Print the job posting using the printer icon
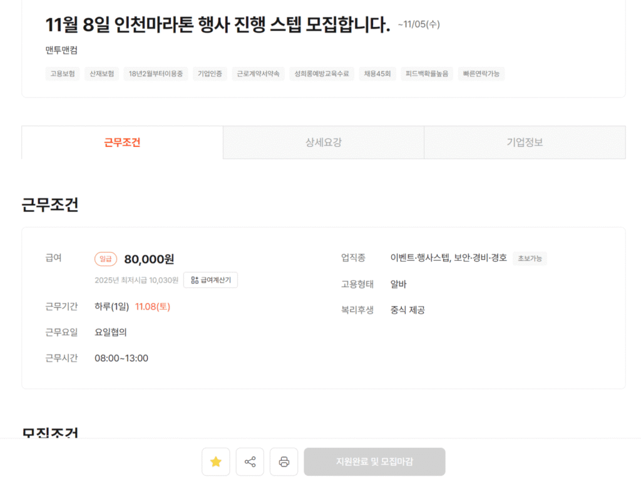Screen dimensions: 641x486 tap(284, 462)
